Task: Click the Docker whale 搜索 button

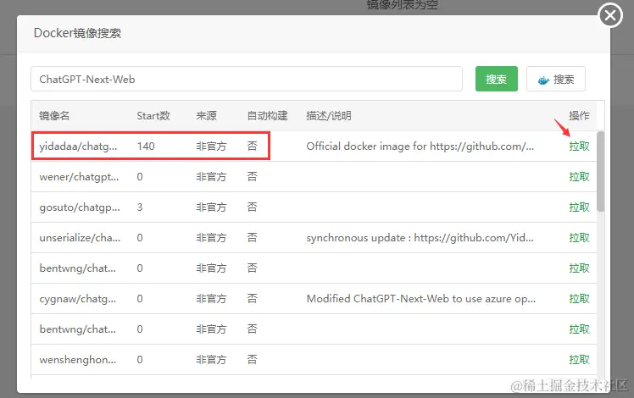Action: coord(555,79)
